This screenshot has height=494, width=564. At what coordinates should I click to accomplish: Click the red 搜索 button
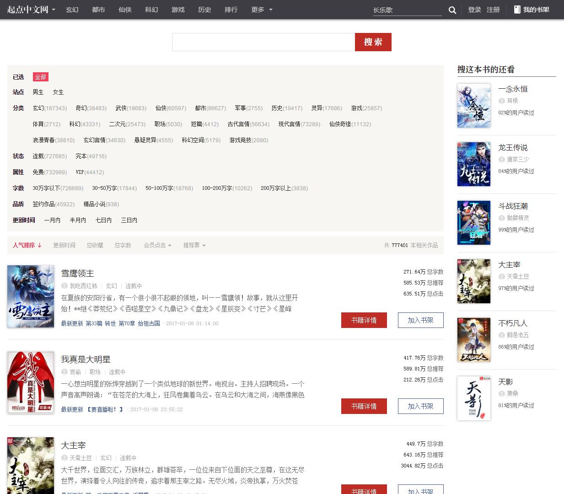click(x=373, y=42)
